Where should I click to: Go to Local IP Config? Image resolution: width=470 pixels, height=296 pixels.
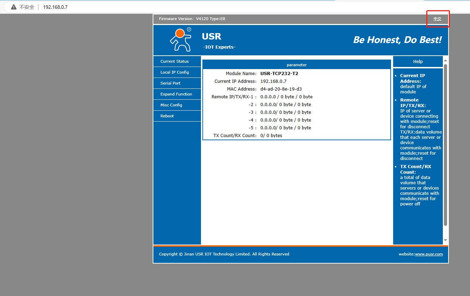(x=175, y=72)
